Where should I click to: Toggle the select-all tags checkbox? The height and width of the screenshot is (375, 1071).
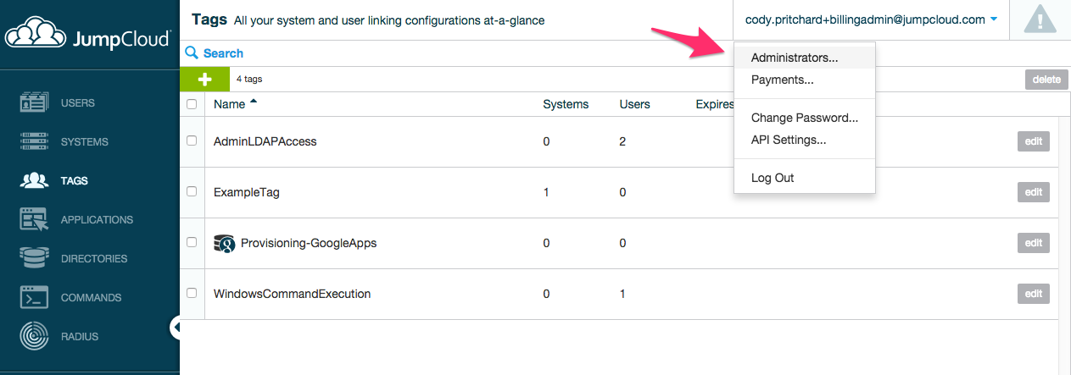pyautogui.click(x=192, y=104)
